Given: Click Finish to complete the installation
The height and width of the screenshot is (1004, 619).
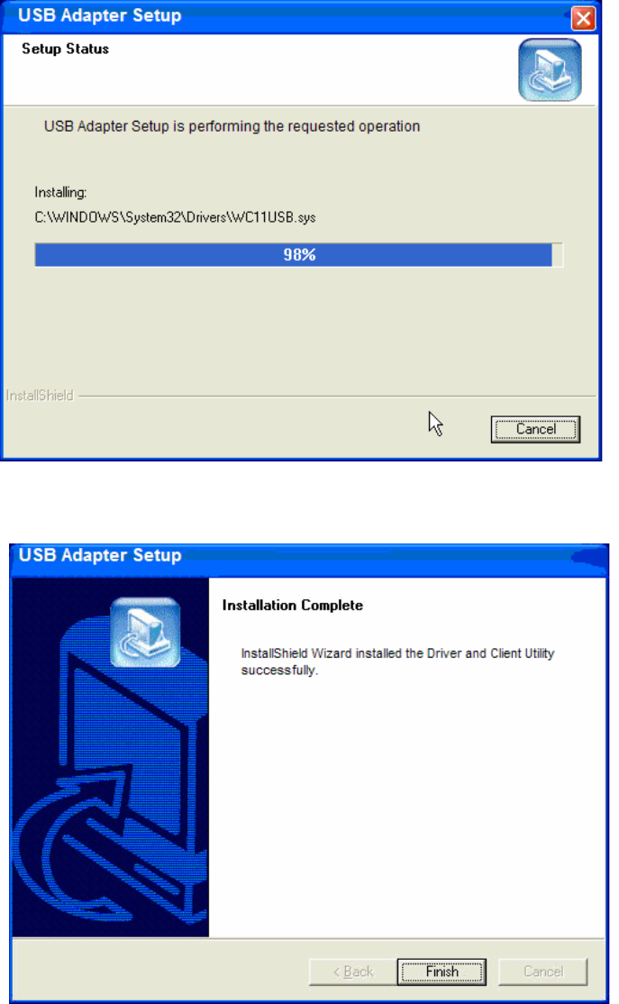Looking at the screenshot, I should click(x=441, y=972).
